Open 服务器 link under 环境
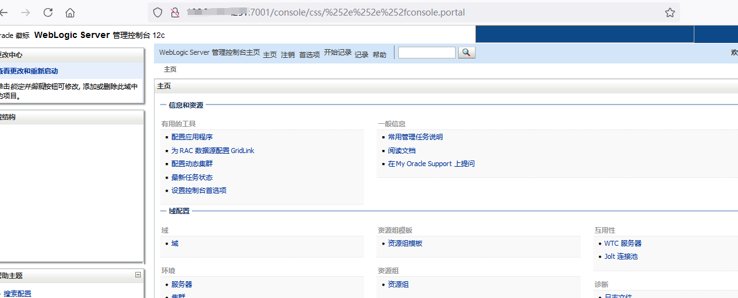 point(181,284)
